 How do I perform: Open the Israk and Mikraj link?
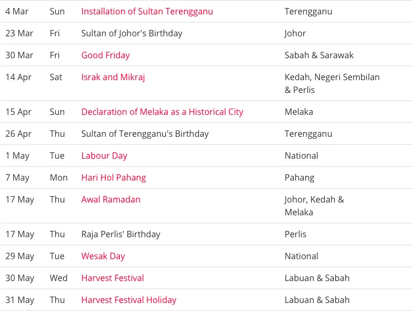tap(113, 77)
